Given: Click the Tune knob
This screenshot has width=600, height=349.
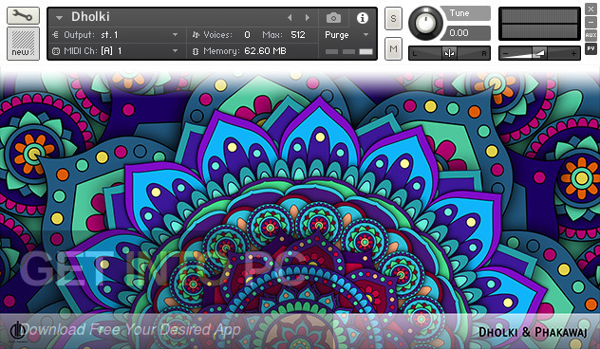Looking at the screenshot, I should click(x=425, y=23).
